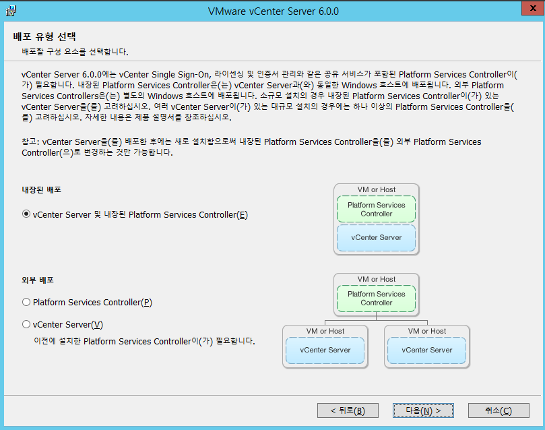Click the right vCenter Server box in external diagram

427,350
